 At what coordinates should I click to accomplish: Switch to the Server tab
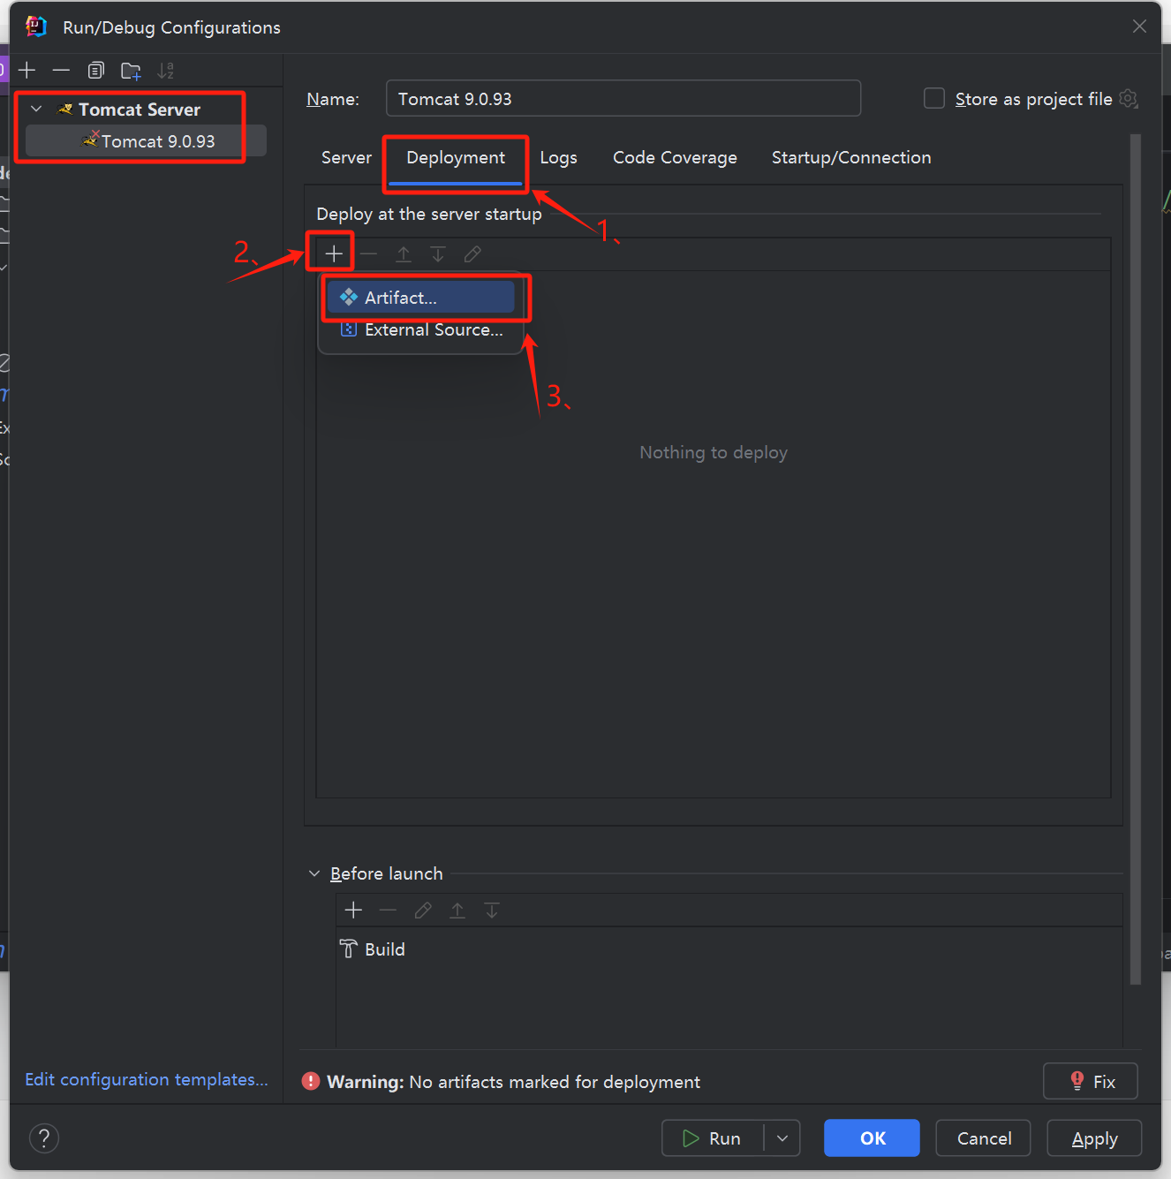(x=346, y=157)
